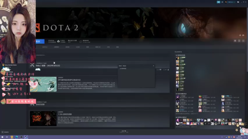Click friends group icon on banner

(243, 35)
